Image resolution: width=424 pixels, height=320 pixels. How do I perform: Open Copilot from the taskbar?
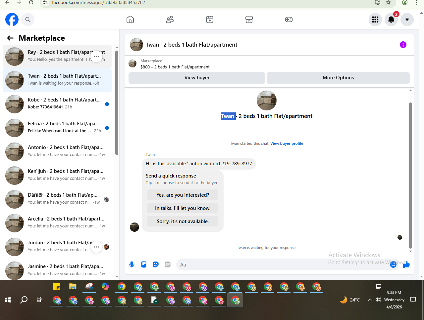click(x=105, y=286)
